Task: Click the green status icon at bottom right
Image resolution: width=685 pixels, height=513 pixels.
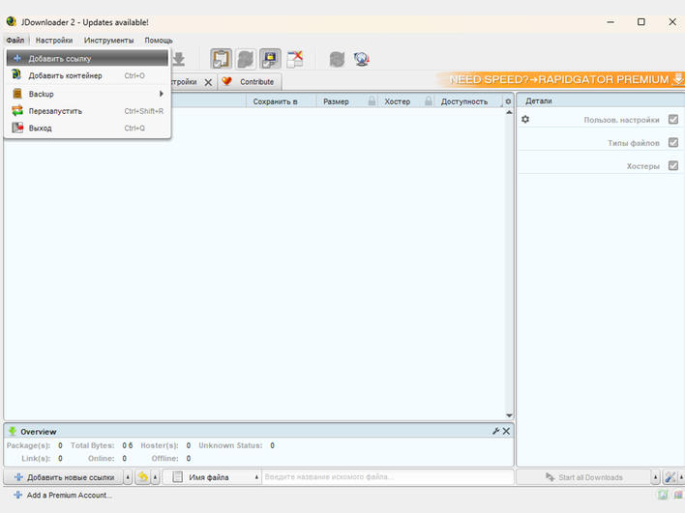Action: click(663, 495)
